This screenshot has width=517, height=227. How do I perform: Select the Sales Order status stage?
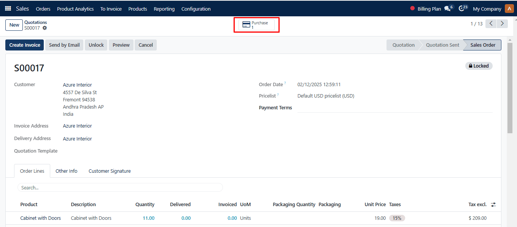pos(483,45)
